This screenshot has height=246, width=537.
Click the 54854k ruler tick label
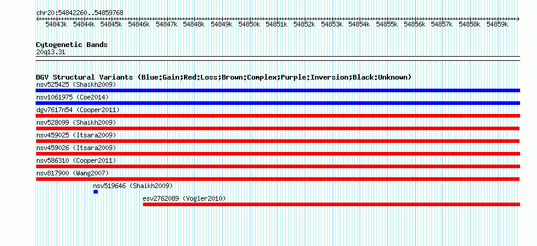coord(359,24)
